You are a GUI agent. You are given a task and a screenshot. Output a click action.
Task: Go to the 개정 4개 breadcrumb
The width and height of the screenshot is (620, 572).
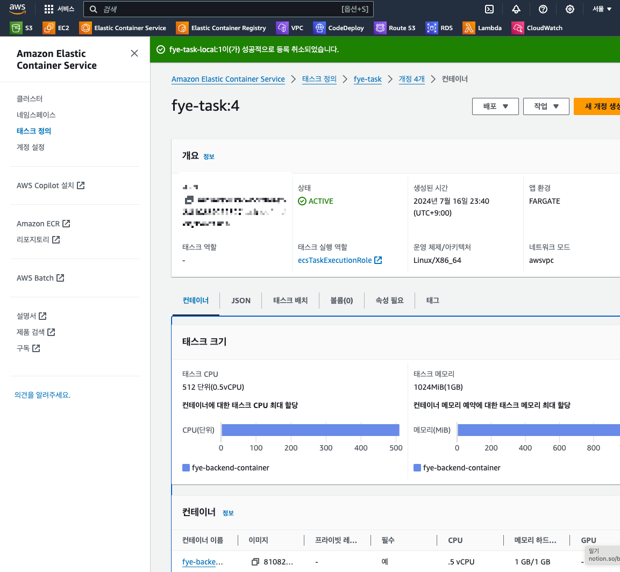tap(411, 79)
